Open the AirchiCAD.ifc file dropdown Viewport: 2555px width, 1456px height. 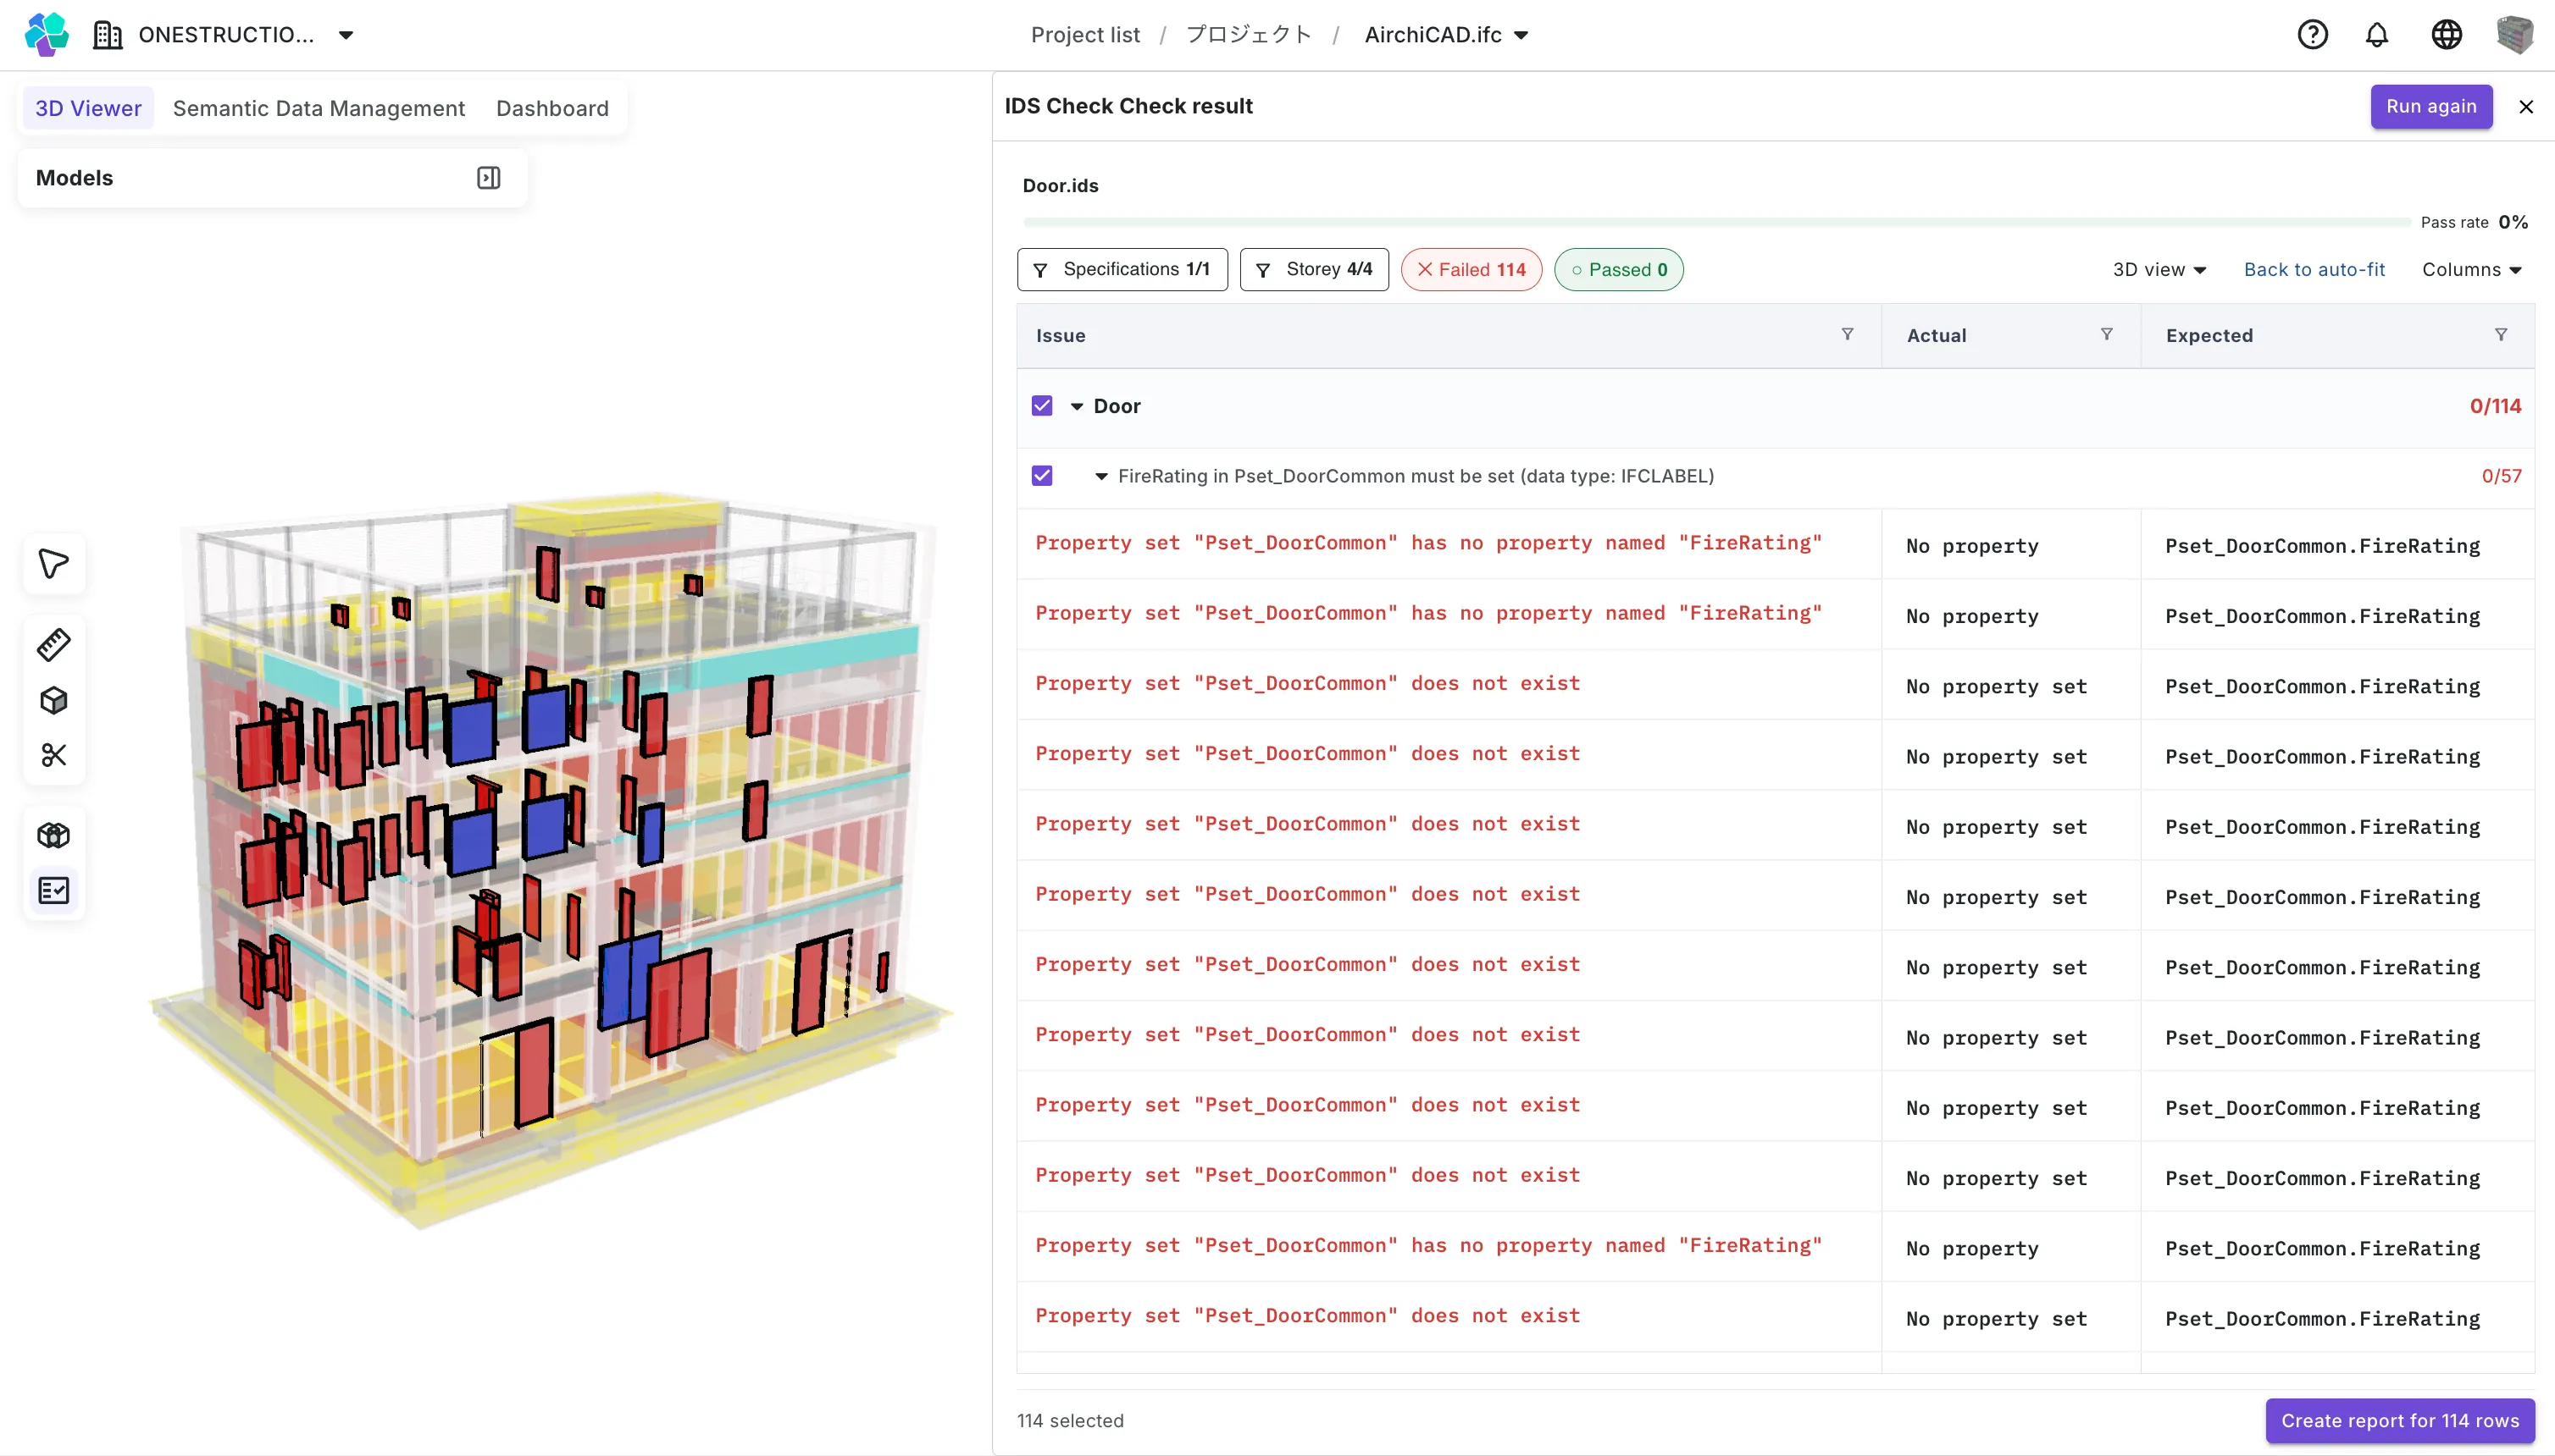(1447, 35)
